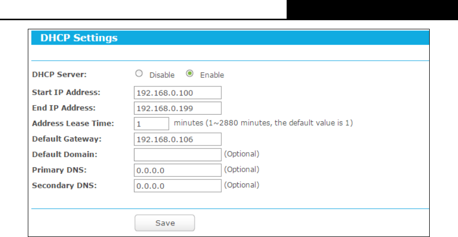
Task: Select the Enable radio button for DHCP Server
Action: click(x=190, y=74)
